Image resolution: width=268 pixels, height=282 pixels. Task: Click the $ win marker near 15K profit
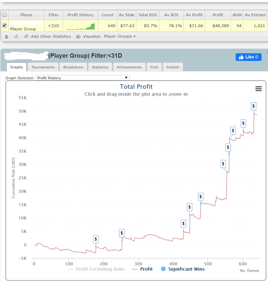point(200,197)
